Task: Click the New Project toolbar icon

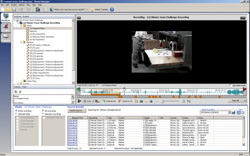Action: pyautogui.click(x=3, y=10)
